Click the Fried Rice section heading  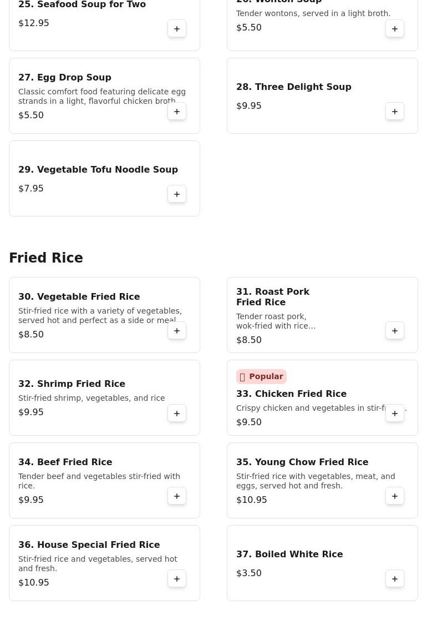46,258
